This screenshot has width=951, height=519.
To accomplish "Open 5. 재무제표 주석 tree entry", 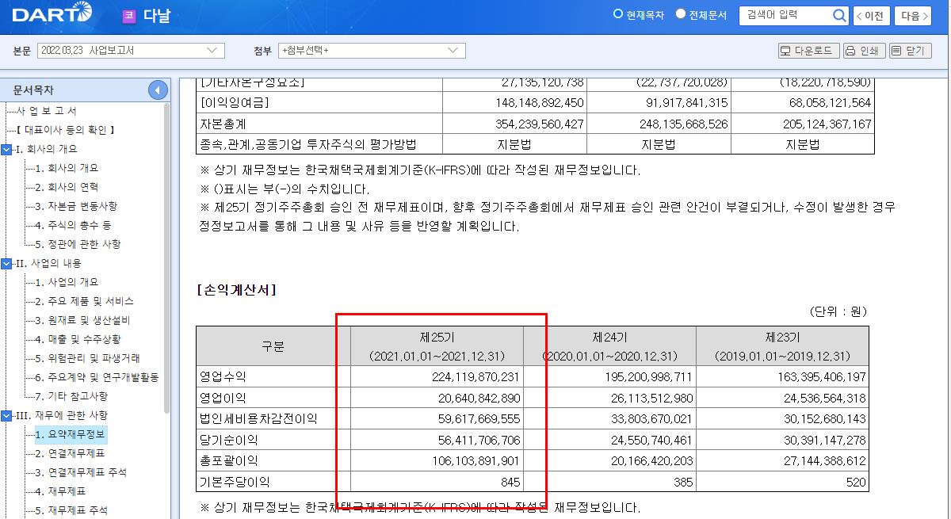I will (x=72, y=510).
